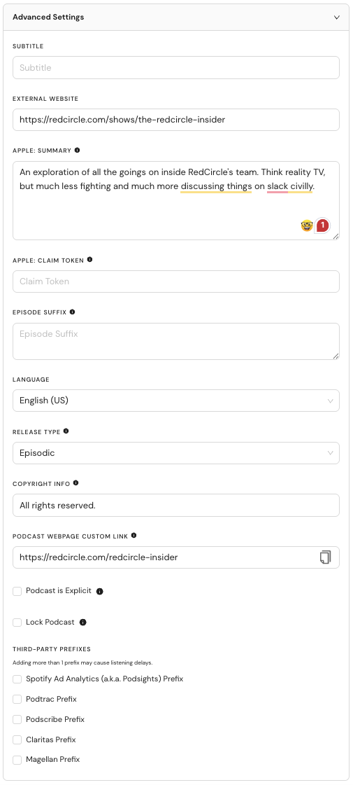Open the Release Type dropdown set to Episodic

point(176,453)
